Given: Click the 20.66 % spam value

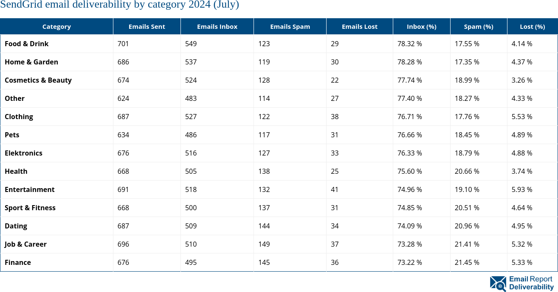Looking at the screenshot, I should coord(467,171).
